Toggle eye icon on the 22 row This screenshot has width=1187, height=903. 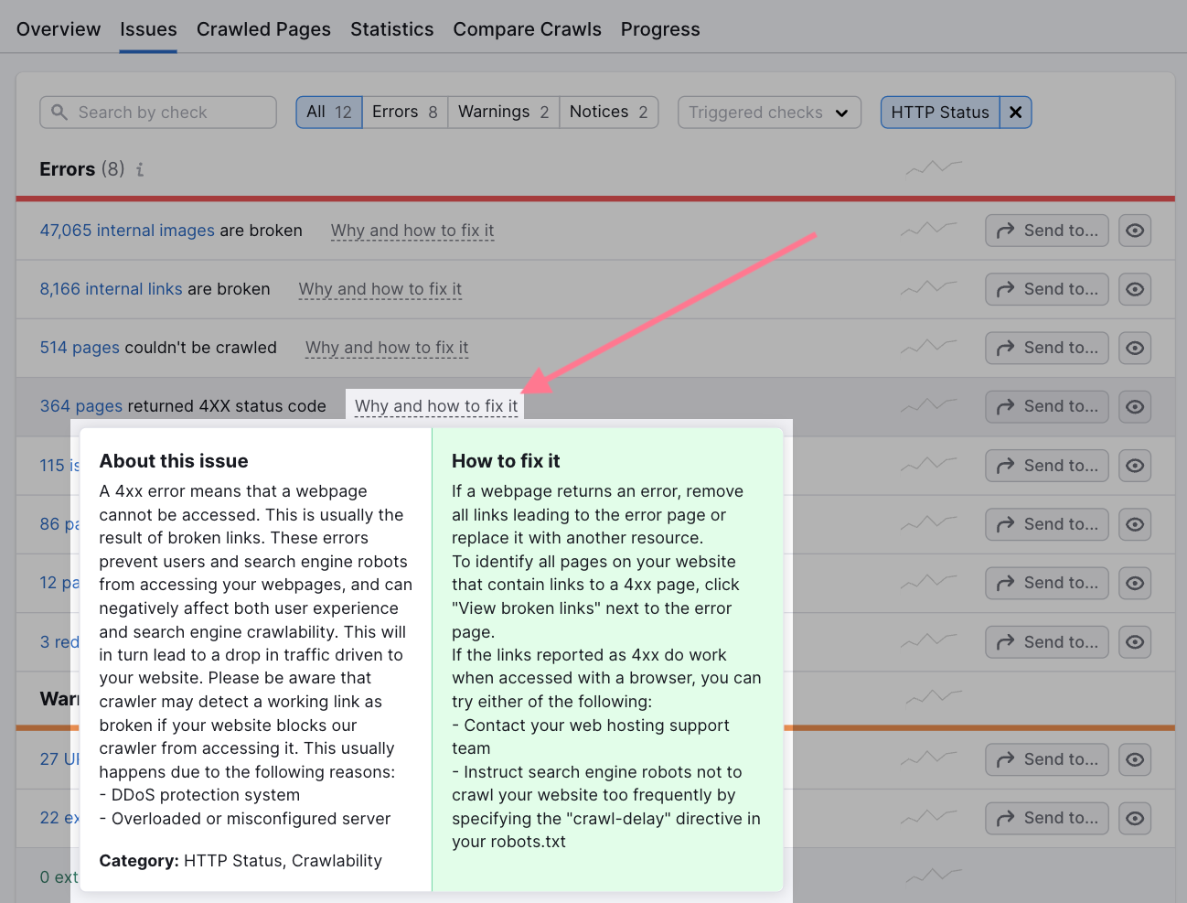1135,818
